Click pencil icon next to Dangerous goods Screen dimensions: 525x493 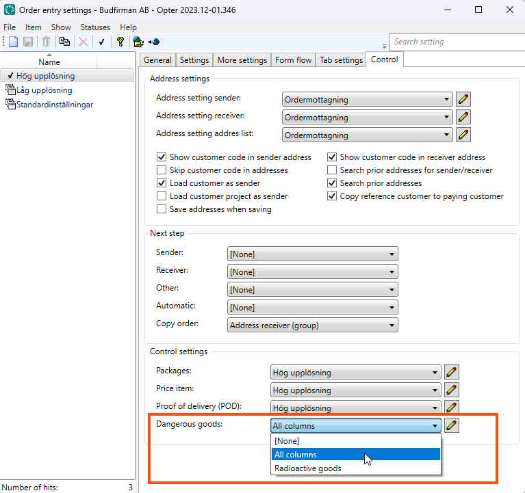tap(451, 425)
